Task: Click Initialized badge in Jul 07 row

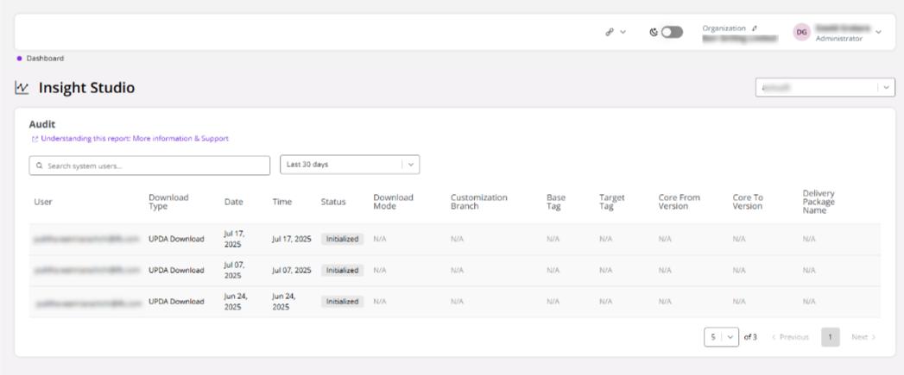Action: click(343, 270)
